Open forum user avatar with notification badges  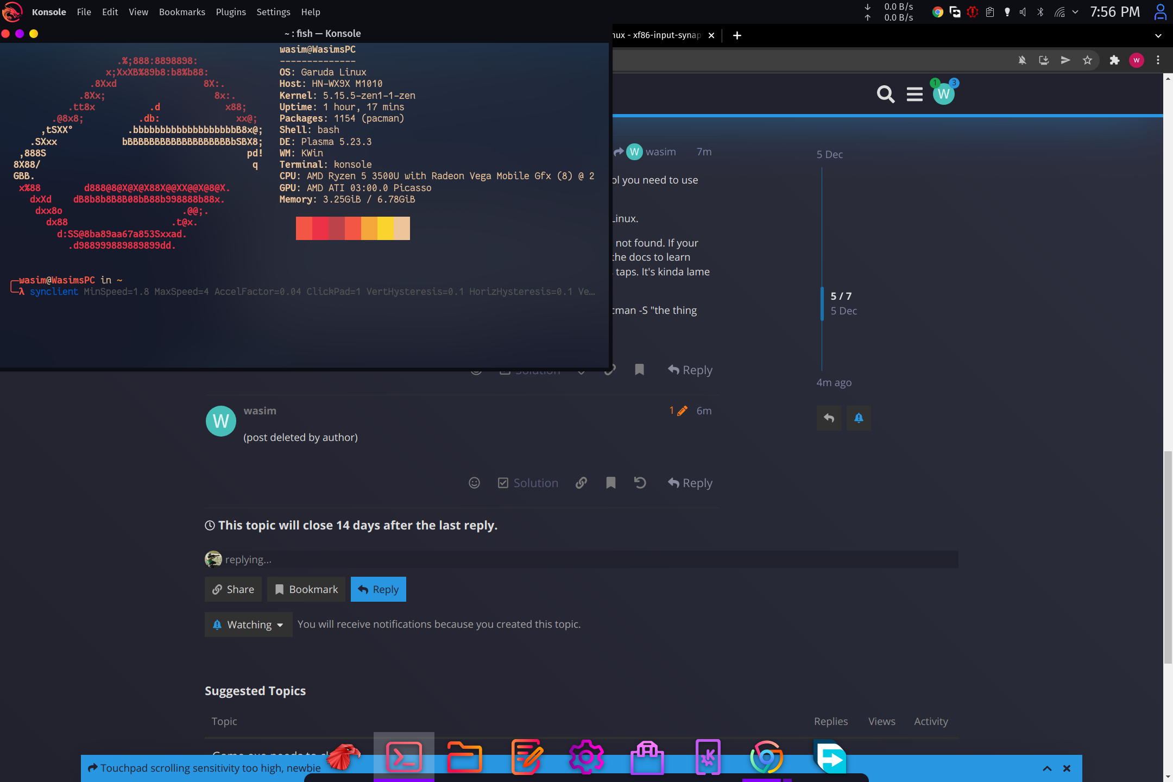[x=944, y=93]
